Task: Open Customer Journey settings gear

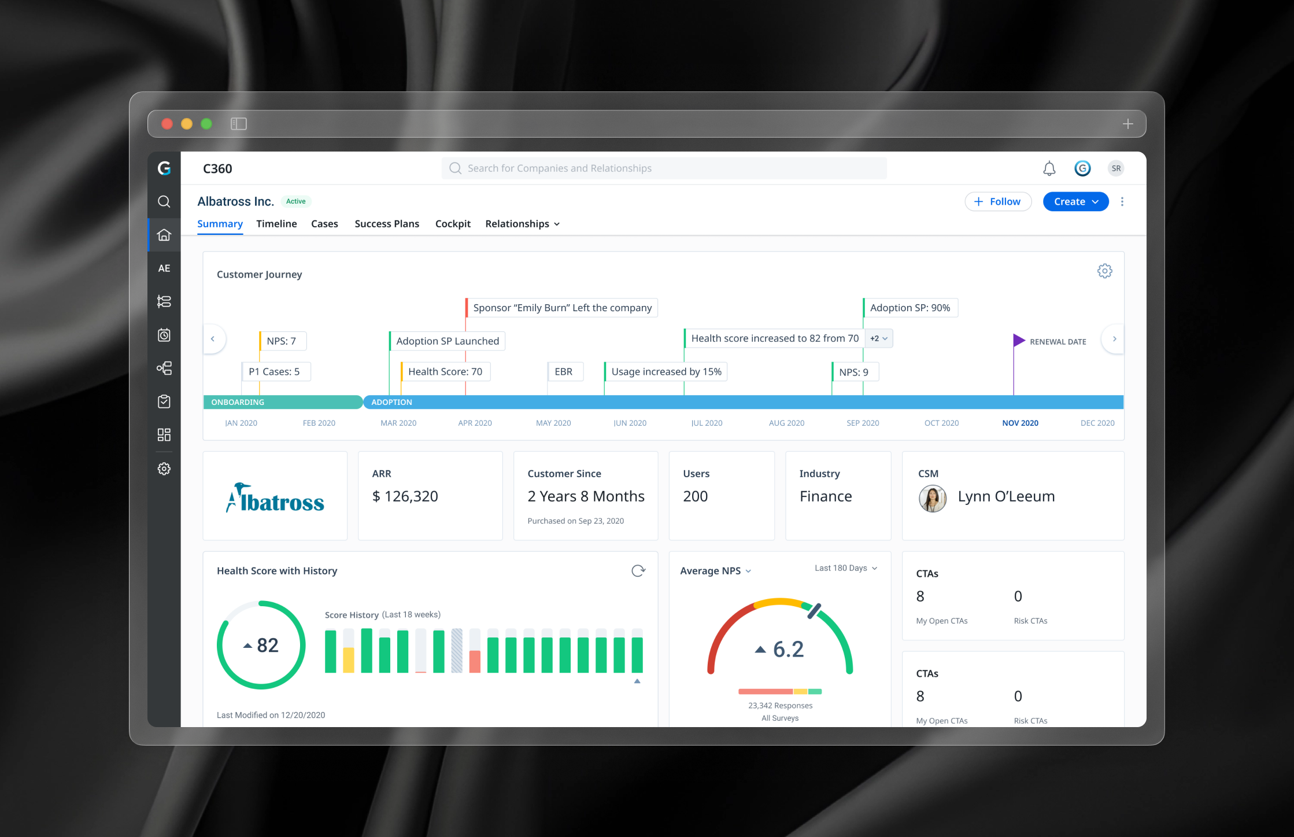Action: tap(1104, 271)
